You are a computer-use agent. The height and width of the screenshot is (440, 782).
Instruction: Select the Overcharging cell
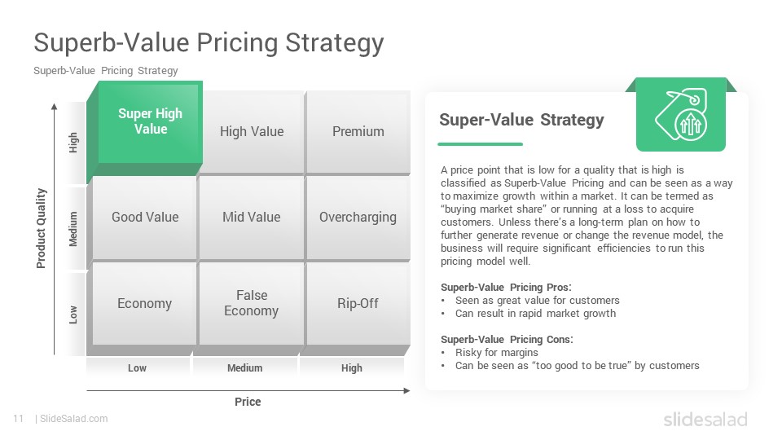(358, 218)
